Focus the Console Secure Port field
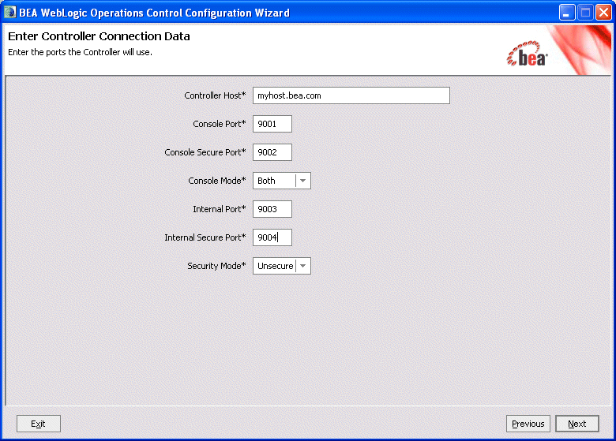 (272, 152)
